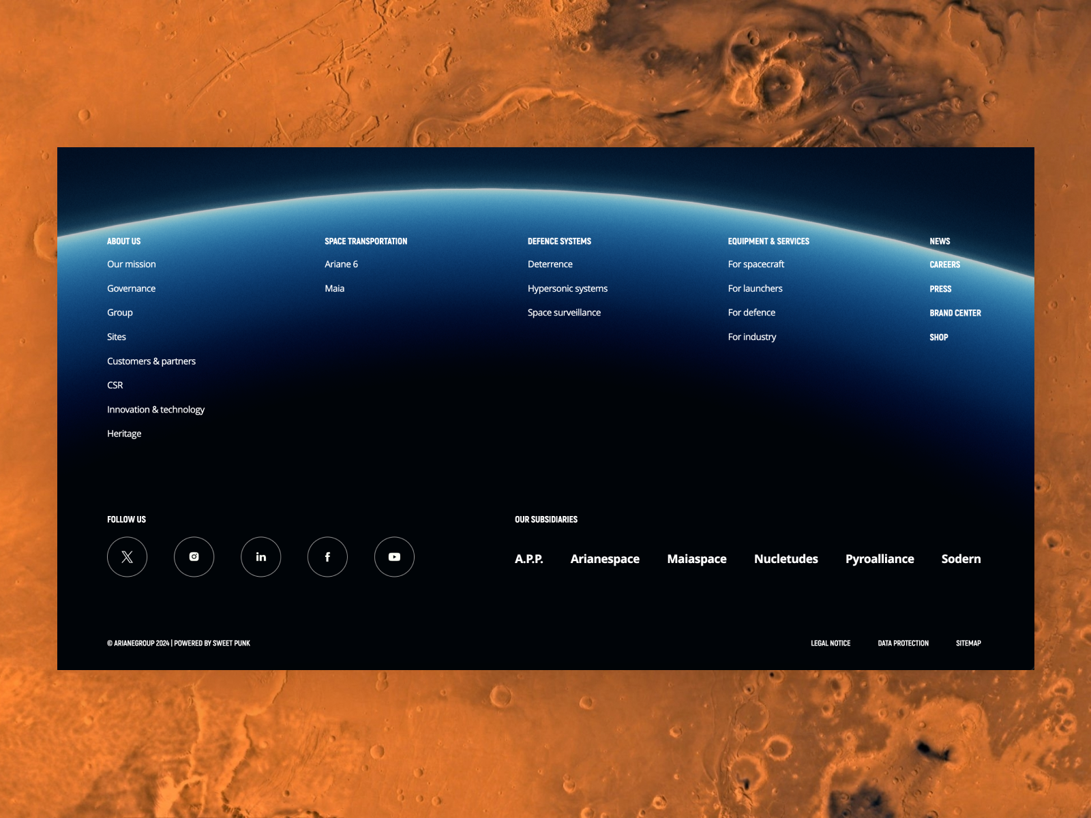This screenshot has width=1091, height=818.
Task: Open the About Us footer heading
Action: click(123, 241)
